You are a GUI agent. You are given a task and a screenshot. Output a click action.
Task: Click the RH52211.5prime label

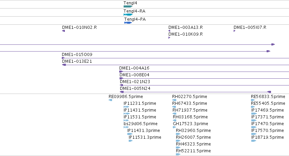tap(193, 151)
